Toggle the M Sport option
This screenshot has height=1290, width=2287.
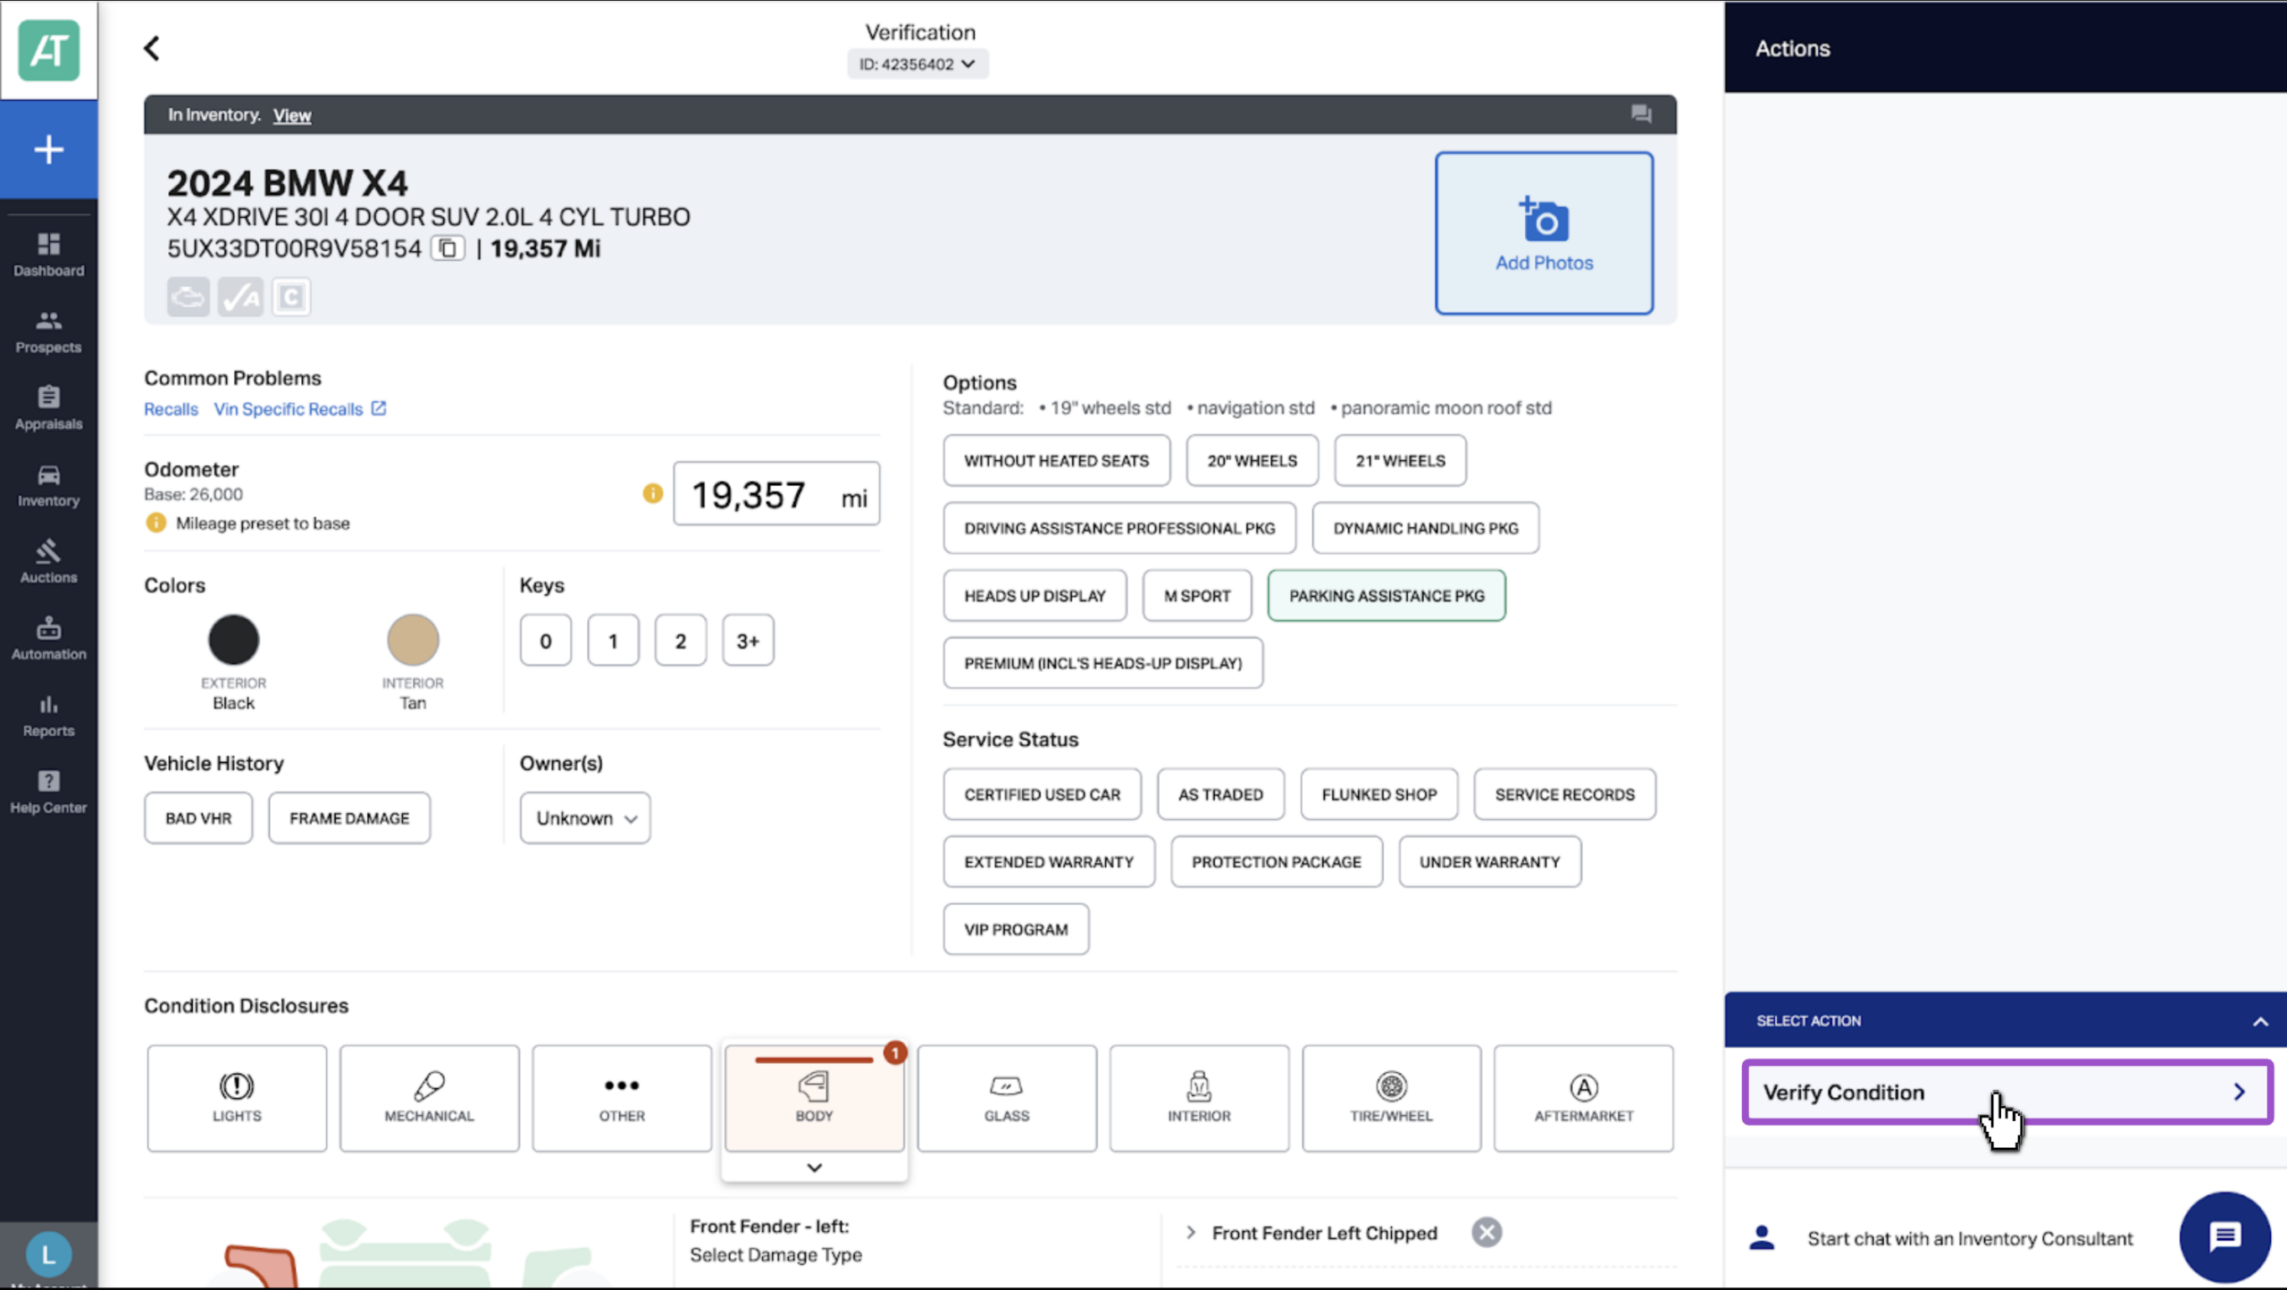(x=1197, y=596)
